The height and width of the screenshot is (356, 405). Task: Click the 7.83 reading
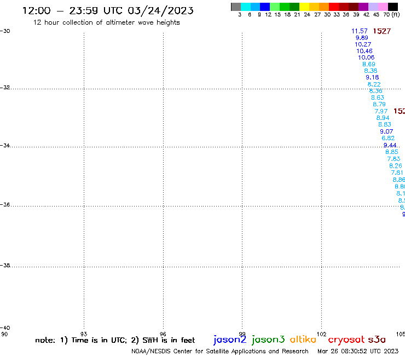[x=394, y=159]
